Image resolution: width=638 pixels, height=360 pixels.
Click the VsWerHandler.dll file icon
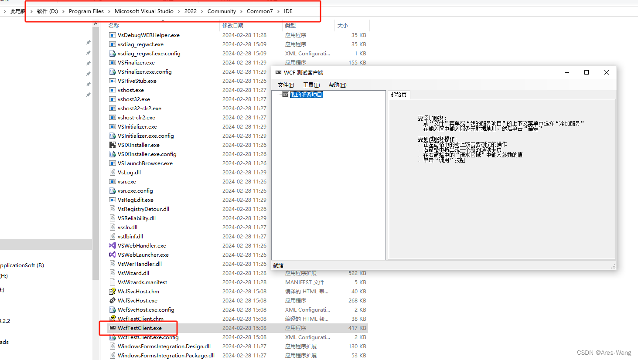point(113,264)
